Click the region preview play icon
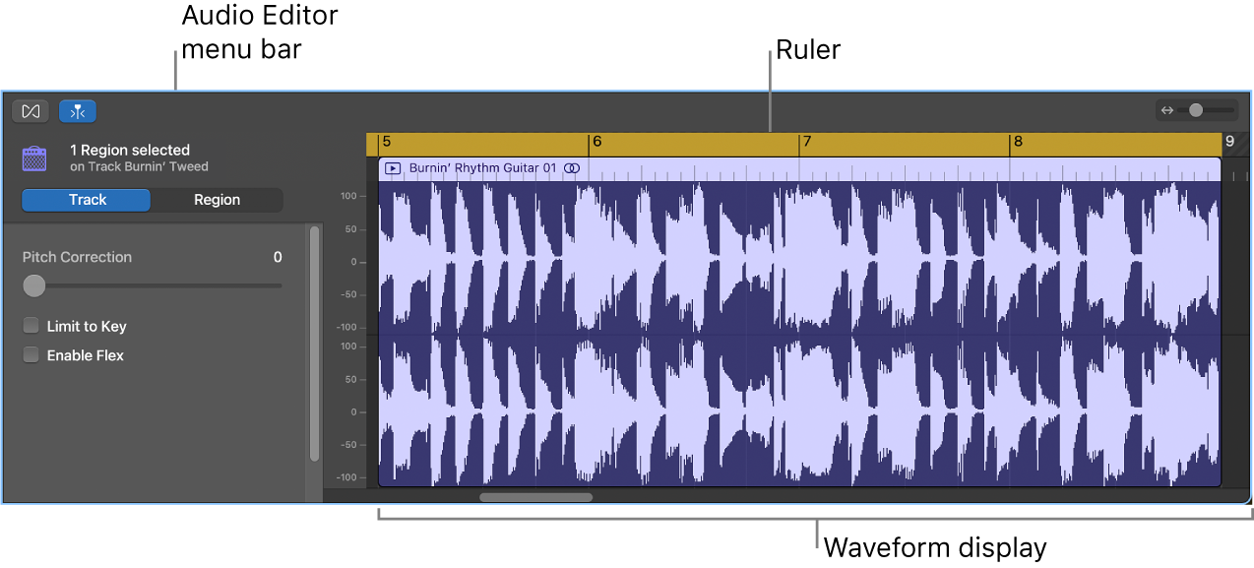The height and width of the screenshot is (568, 1254). point(393,167)
